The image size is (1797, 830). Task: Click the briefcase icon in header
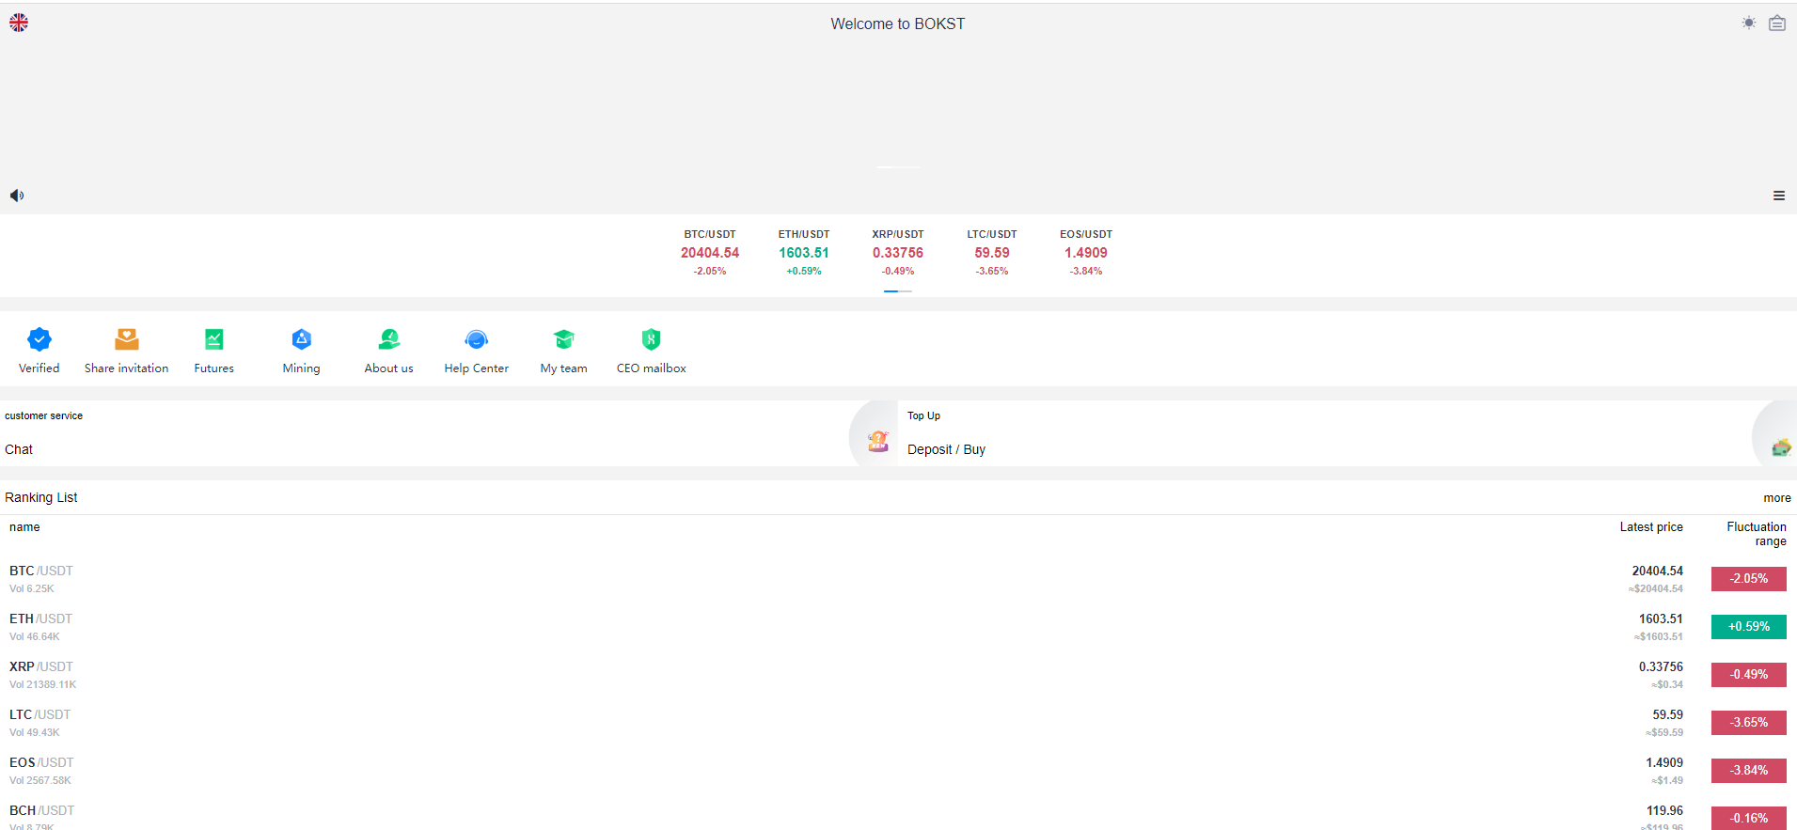[x=1776, y=23]
